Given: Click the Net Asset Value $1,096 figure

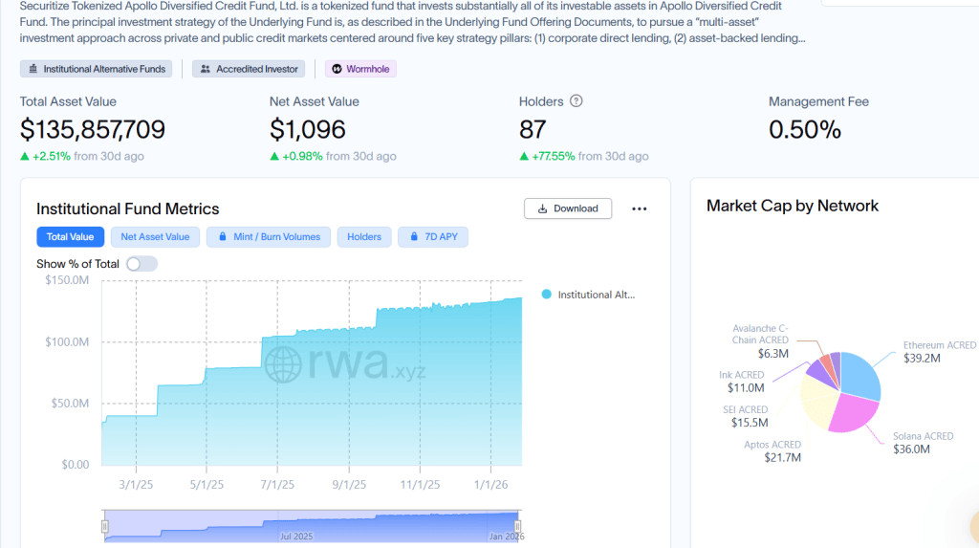Looking at the screenshot, I should (x=308, y=129).
